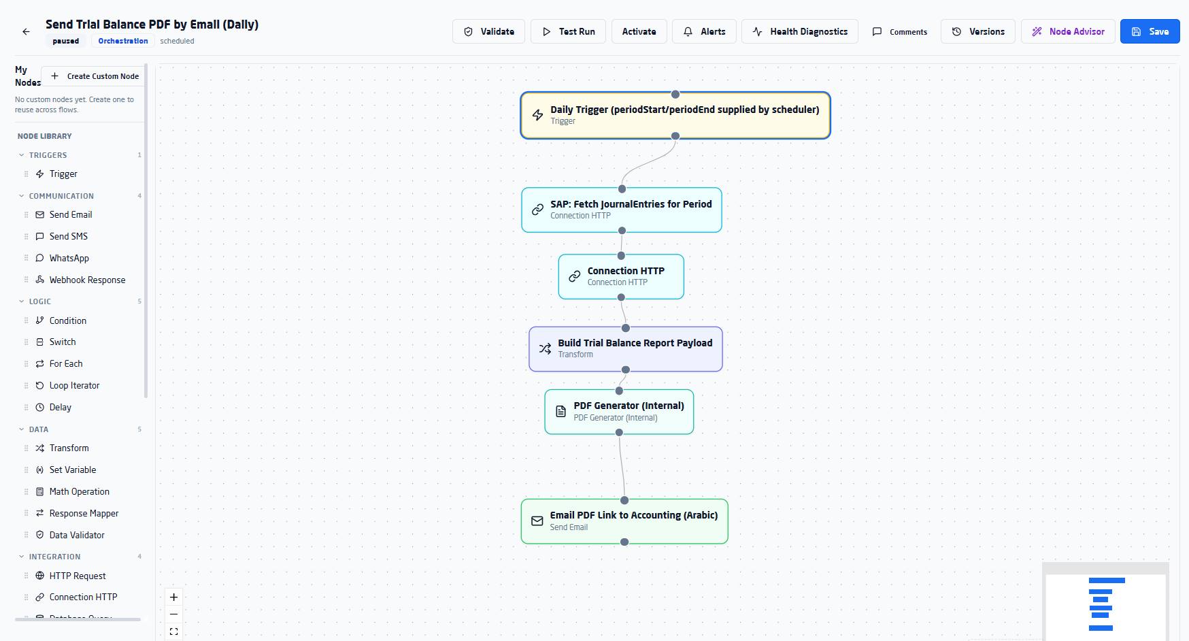This screenshot has height=641, width=1189.
Task: Click the document icon on PDF Generator node
Action: [560, 412]
